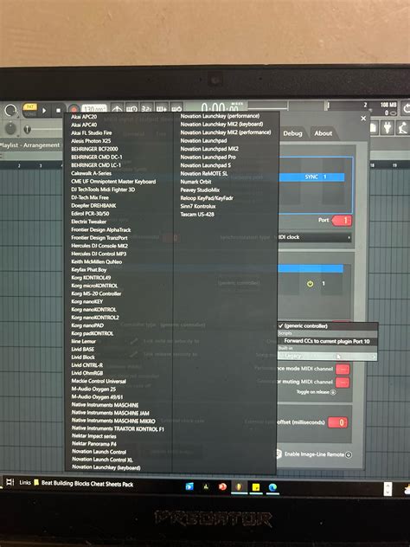Image resolution: width=410 pixels, height=547 pixels.
Task: Switch to the About tab
Action: [324, 133]
